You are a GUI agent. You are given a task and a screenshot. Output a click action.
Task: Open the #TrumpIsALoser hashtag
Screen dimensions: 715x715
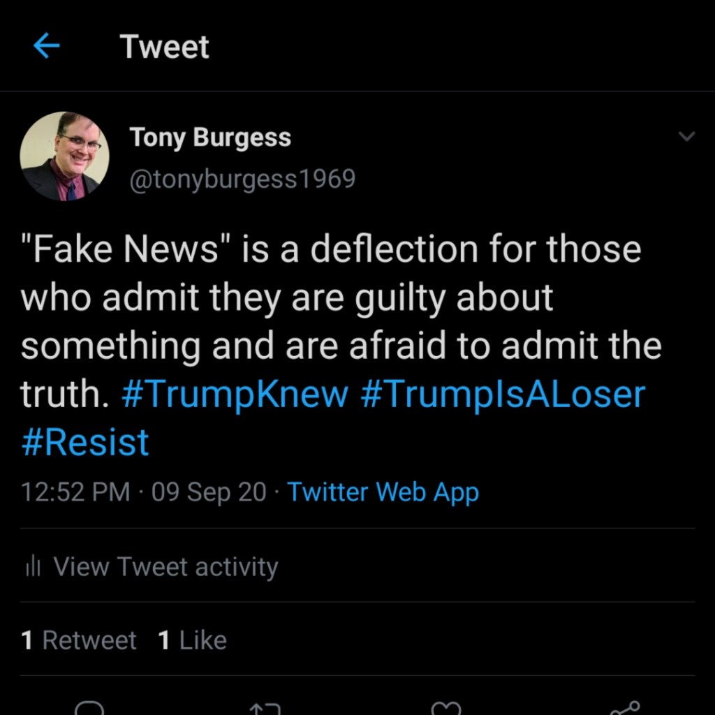(x=503, y=395)
